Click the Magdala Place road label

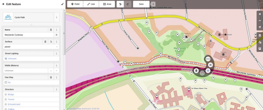click(x=83, y=37)
